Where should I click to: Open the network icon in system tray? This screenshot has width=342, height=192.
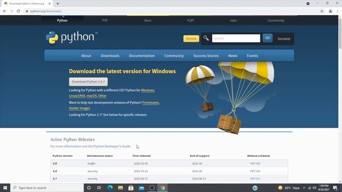pyautogui.click(x=309, y=188)
